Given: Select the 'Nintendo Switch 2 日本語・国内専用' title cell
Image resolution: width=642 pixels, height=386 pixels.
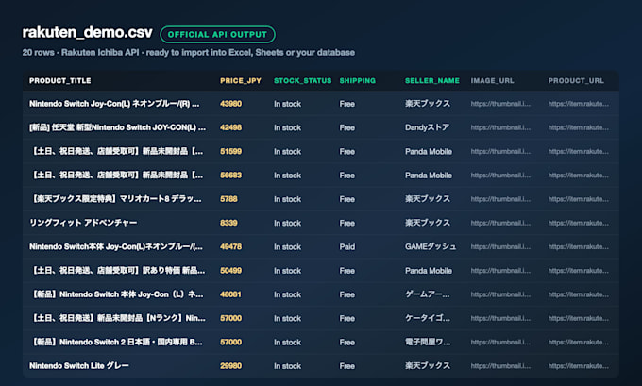Looking at the screenshot, I should [x=116, y=342].
